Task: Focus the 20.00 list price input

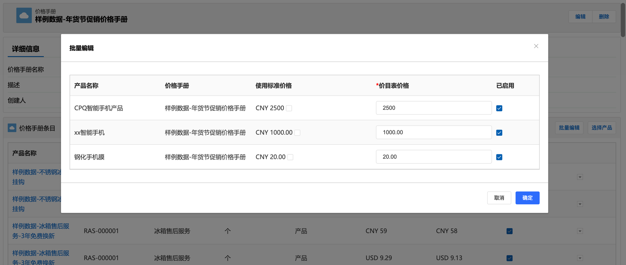Action: point(434,157)
